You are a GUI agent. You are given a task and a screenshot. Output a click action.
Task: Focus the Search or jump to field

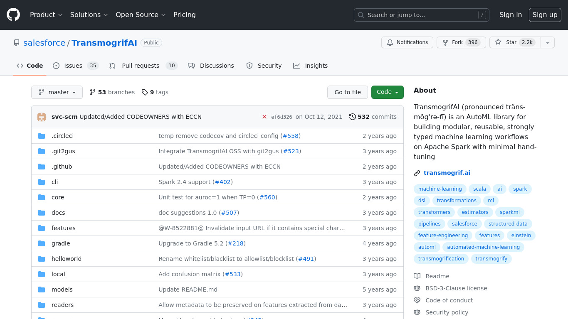422,15
